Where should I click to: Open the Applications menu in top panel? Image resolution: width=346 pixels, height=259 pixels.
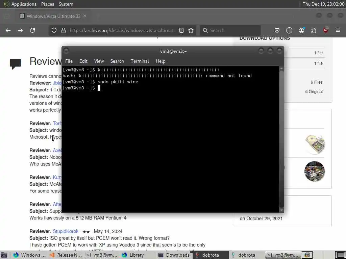tap(24, 4)
